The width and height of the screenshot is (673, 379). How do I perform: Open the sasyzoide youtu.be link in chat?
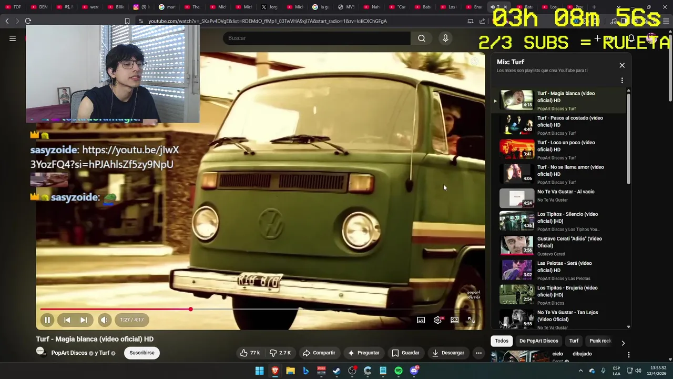pyautogui.click(x=104, y=157)
